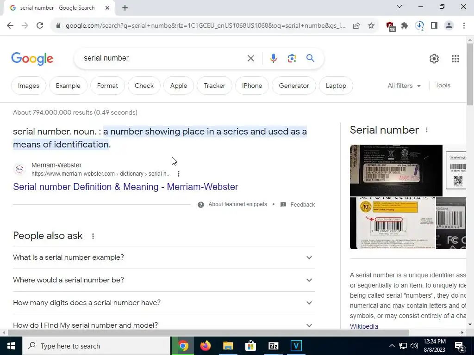Select the Tracker filter chip

(x=215, y=86)
